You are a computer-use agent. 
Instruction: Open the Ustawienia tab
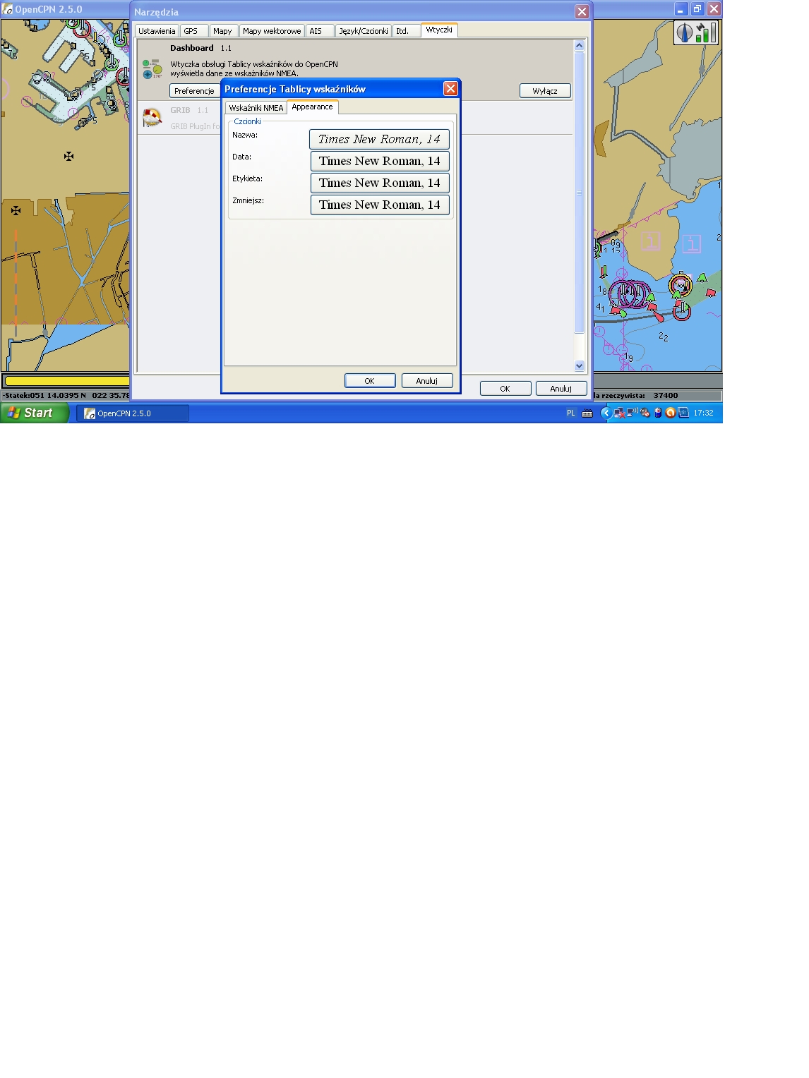157,31
